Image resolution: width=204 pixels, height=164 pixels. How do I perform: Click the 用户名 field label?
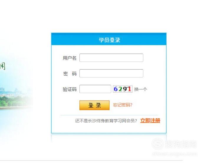coord(70,58)
